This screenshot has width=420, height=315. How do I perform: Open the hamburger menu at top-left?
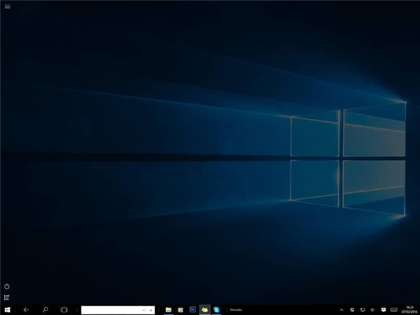(x=7, y=6)
